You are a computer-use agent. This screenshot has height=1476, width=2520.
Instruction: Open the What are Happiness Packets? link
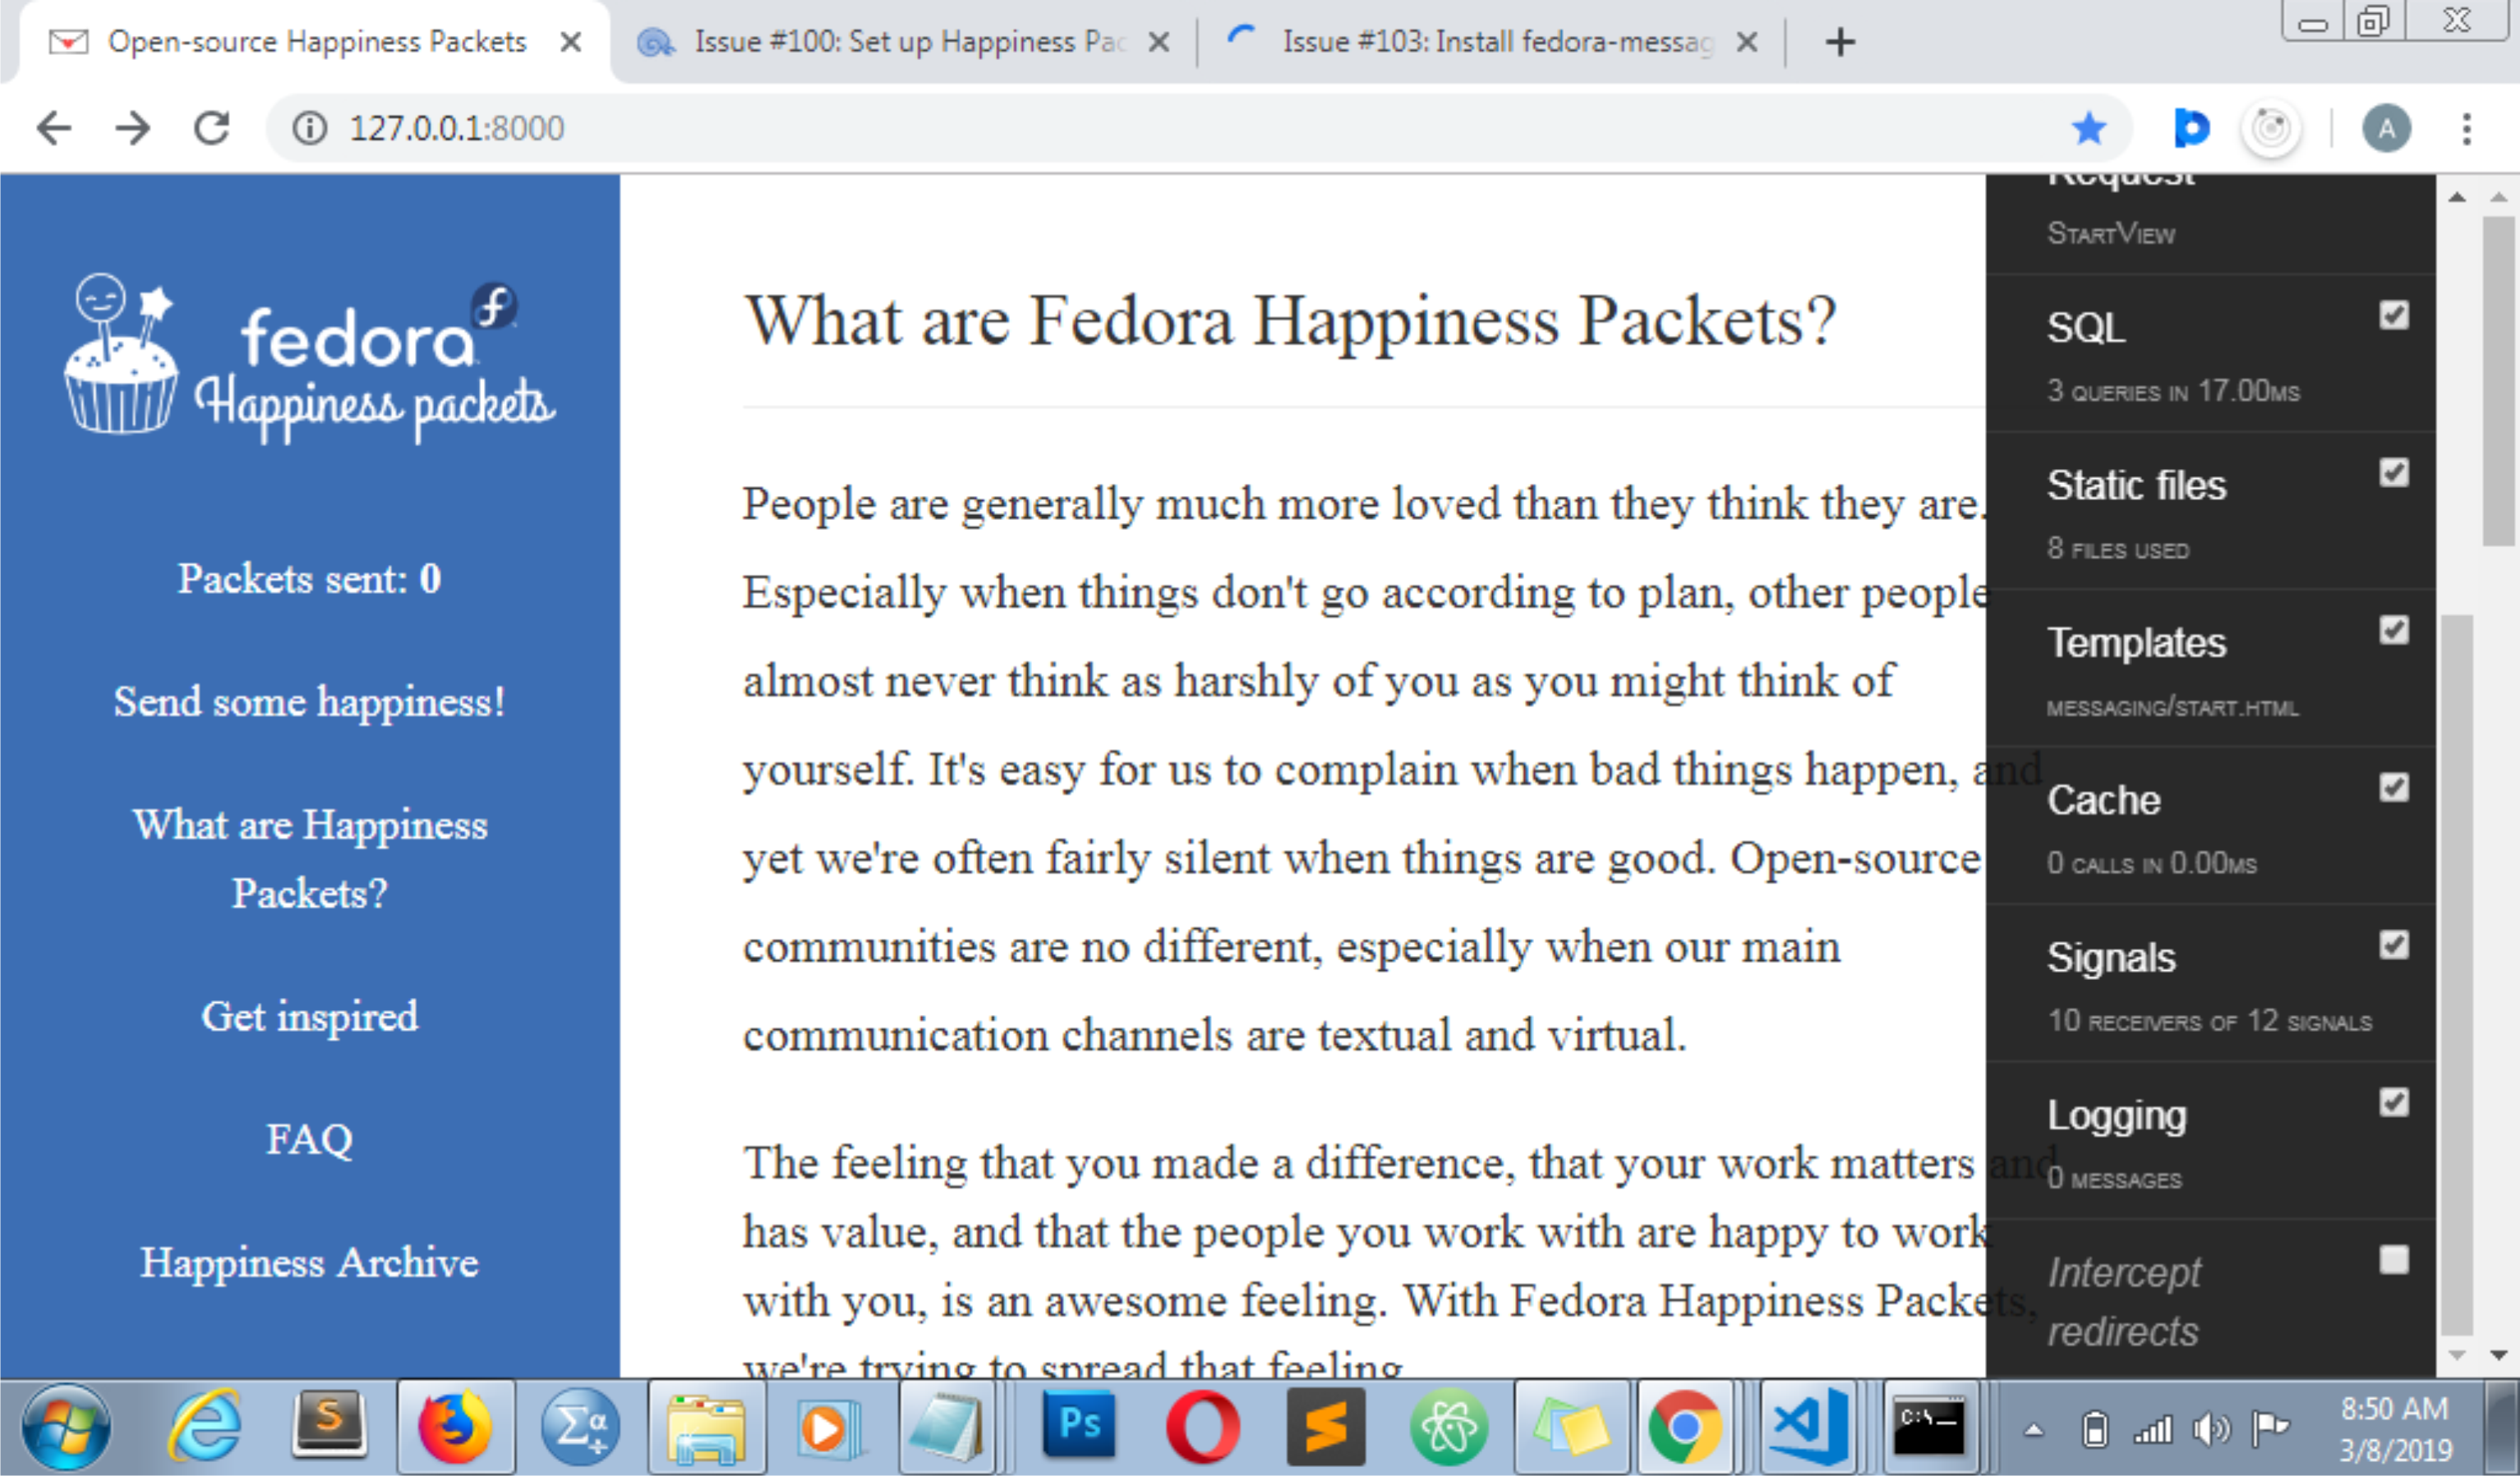pyautogui.click(x=309, y=858)
